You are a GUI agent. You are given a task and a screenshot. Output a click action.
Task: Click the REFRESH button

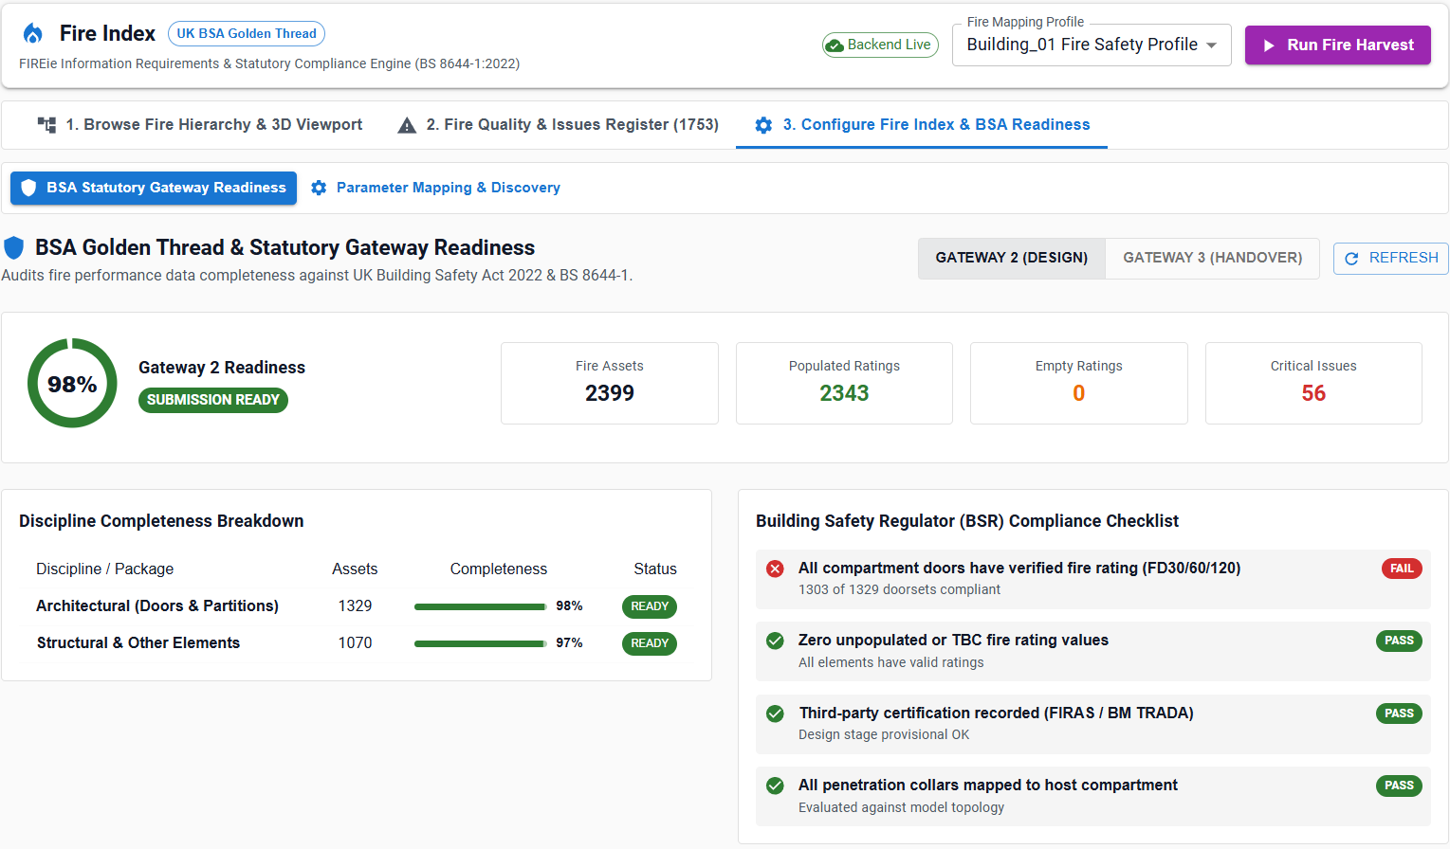click(1390, 258)
